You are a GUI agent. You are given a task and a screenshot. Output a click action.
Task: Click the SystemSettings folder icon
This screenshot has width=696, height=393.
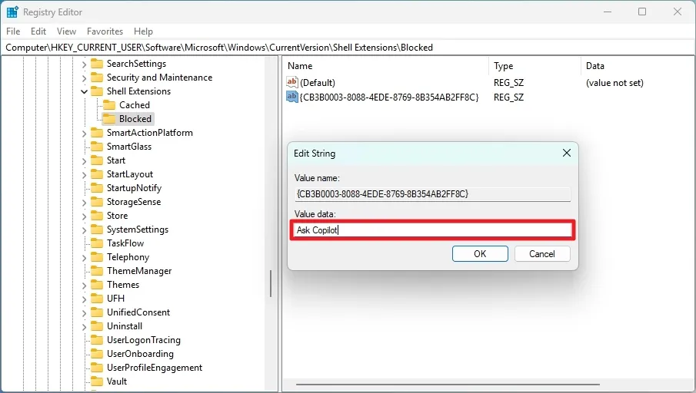tap(97, 230)
